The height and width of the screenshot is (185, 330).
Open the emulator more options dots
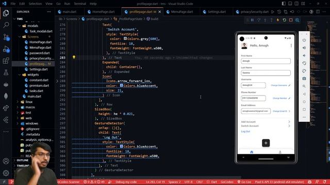click(x=304, y=117)
